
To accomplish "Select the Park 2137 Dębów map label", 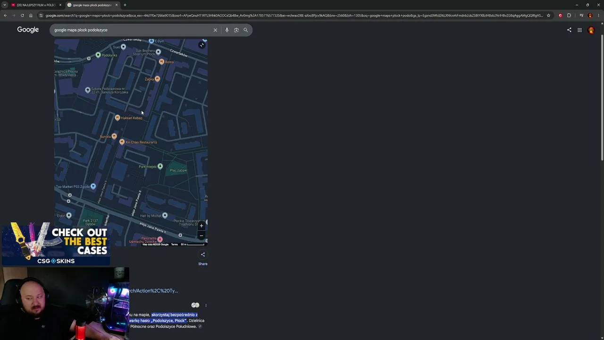I will click(90, 222).
